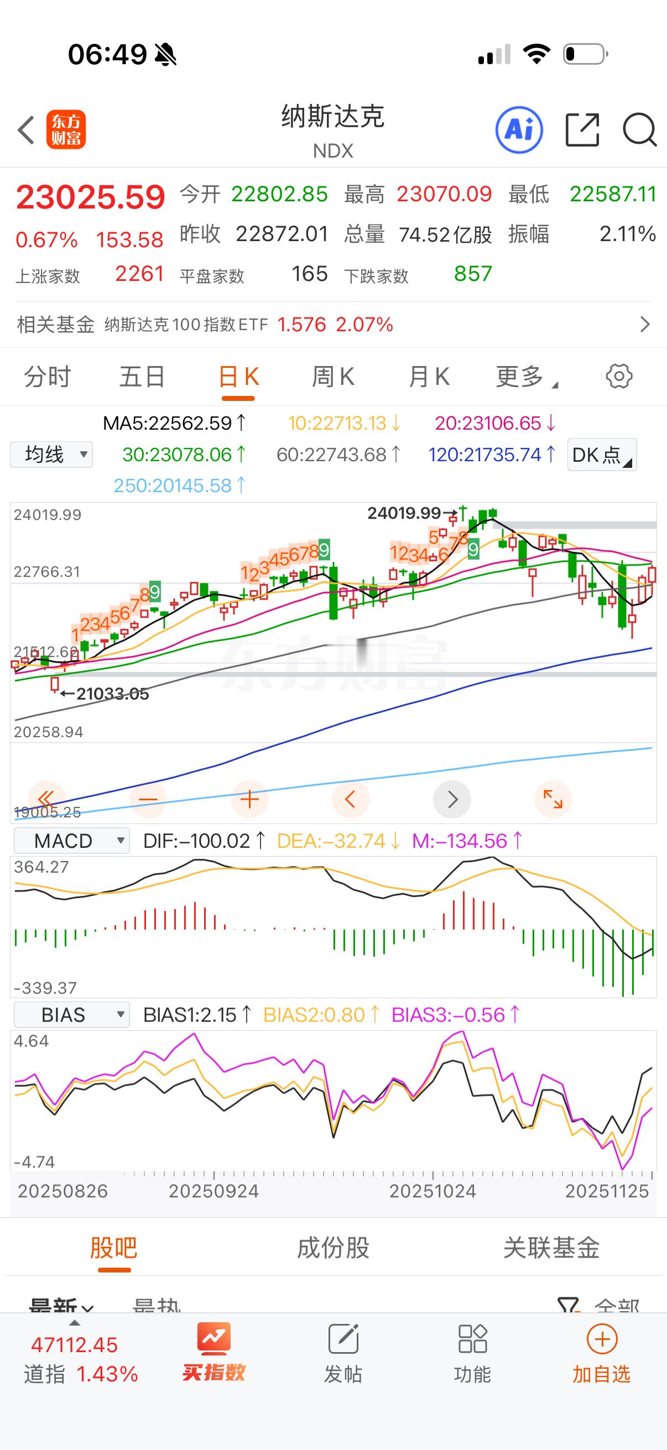Switch to 分时 tab
This screenshot has width=667, height=1450.
[x=47, y=377]
